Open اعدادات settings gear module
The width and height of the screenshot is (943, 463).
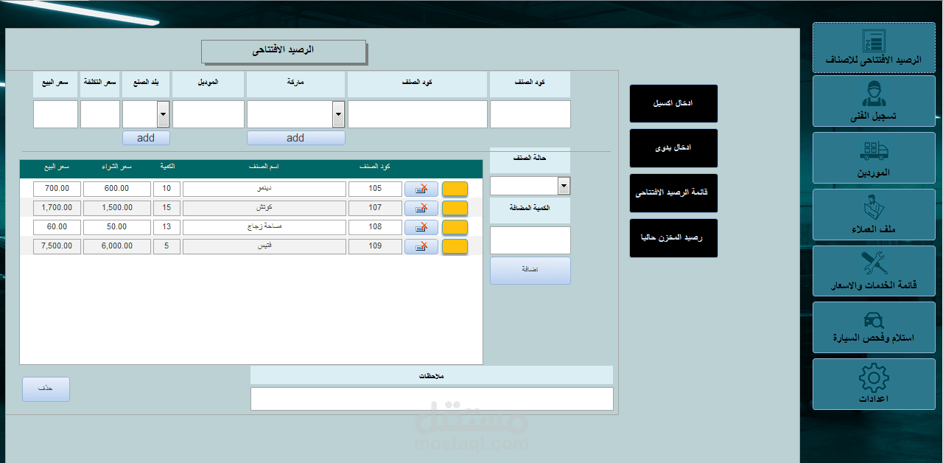click(x=874, y=383)
